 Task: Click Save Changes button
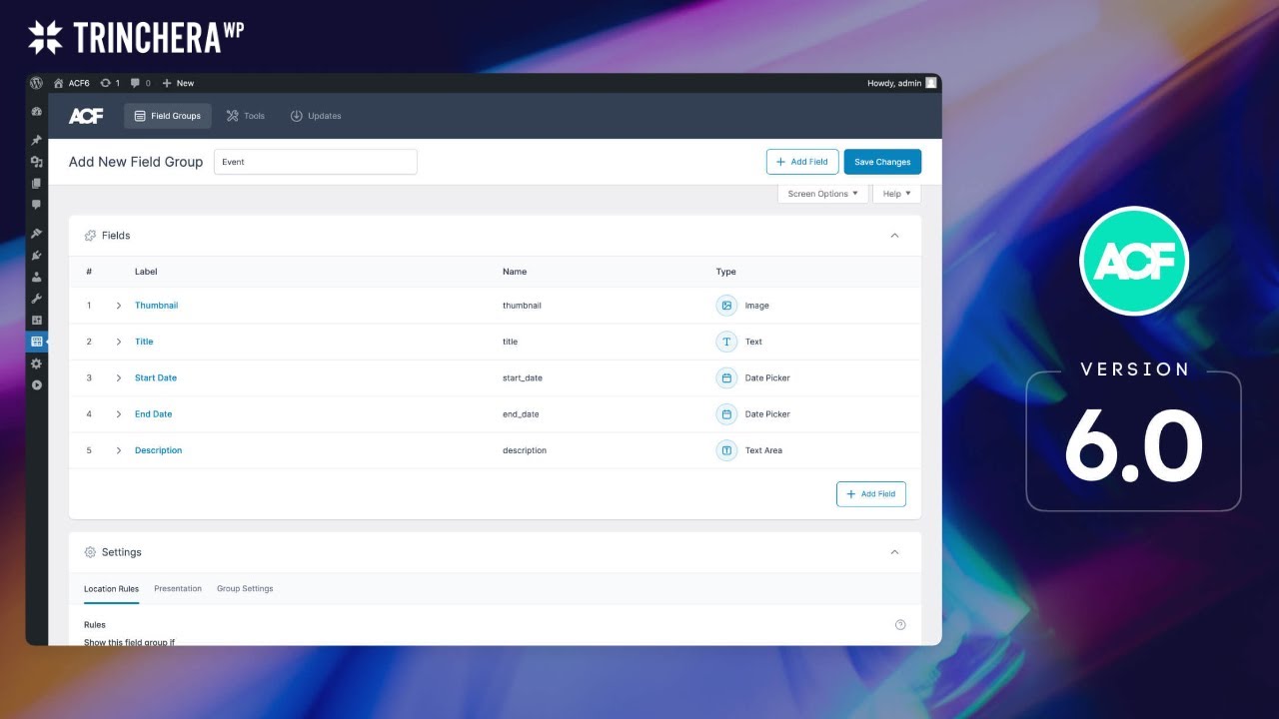tap(882, 162)
